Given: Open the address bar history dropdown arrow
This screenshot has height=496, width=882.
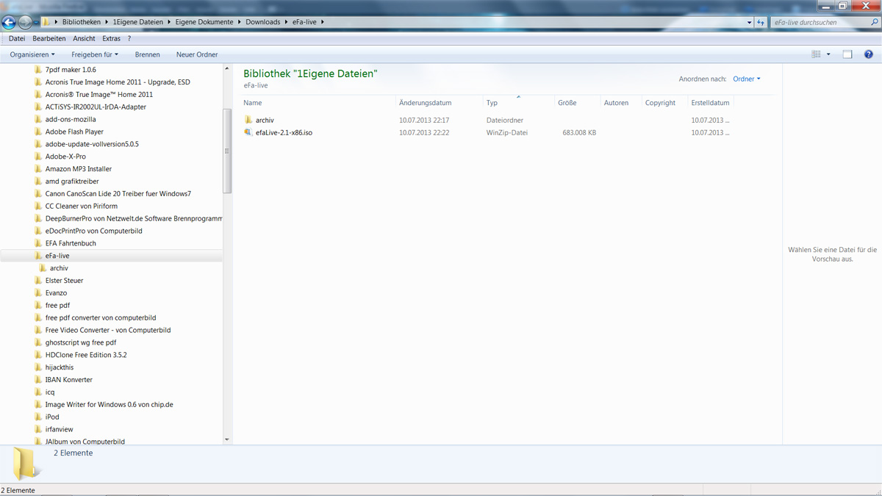Looking at the screenshot, I should (748, 21).
